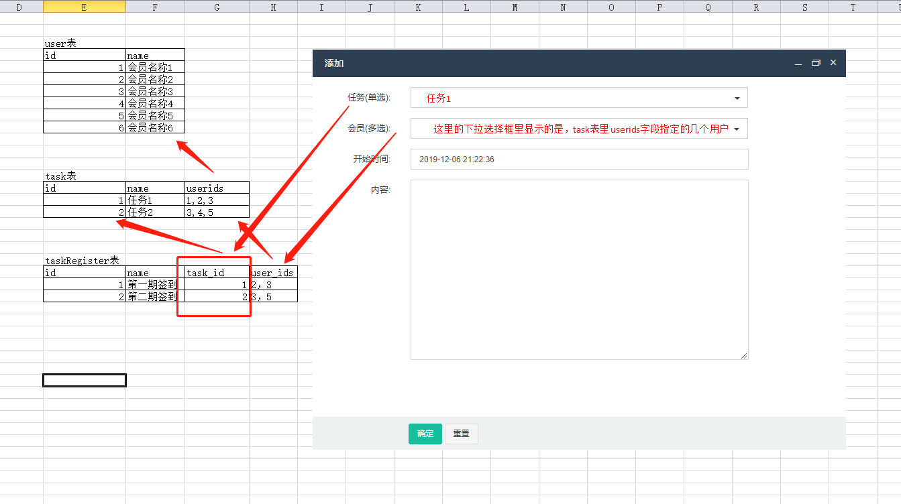The height and width of the screenshot is (504, 901).
Task: Select the user_ids header cell
Action: point(273,272)
